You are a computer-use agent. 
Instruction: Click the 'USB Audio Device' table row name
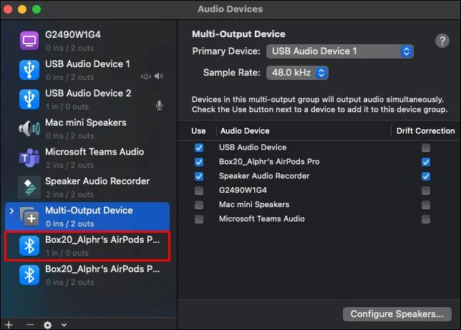(x=253, y=147)
